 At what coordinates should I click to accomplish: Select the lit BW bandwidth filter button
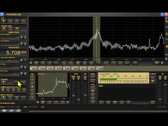coord(32,87)
